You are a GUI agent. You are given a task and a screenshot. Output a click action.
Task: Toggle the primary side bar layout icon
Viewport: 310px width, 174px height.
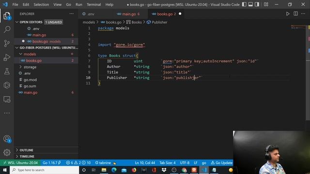tap(244, 4)
